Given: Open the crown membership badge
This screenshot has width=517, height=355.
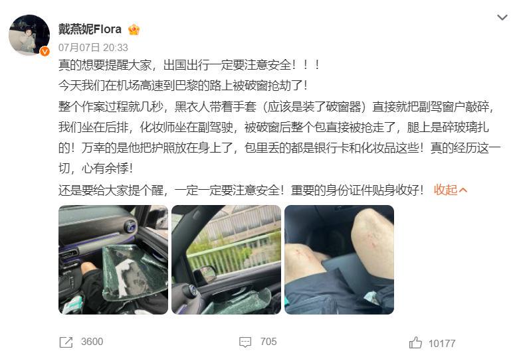Looking at the screenshot, I should [x=134, y=30].
